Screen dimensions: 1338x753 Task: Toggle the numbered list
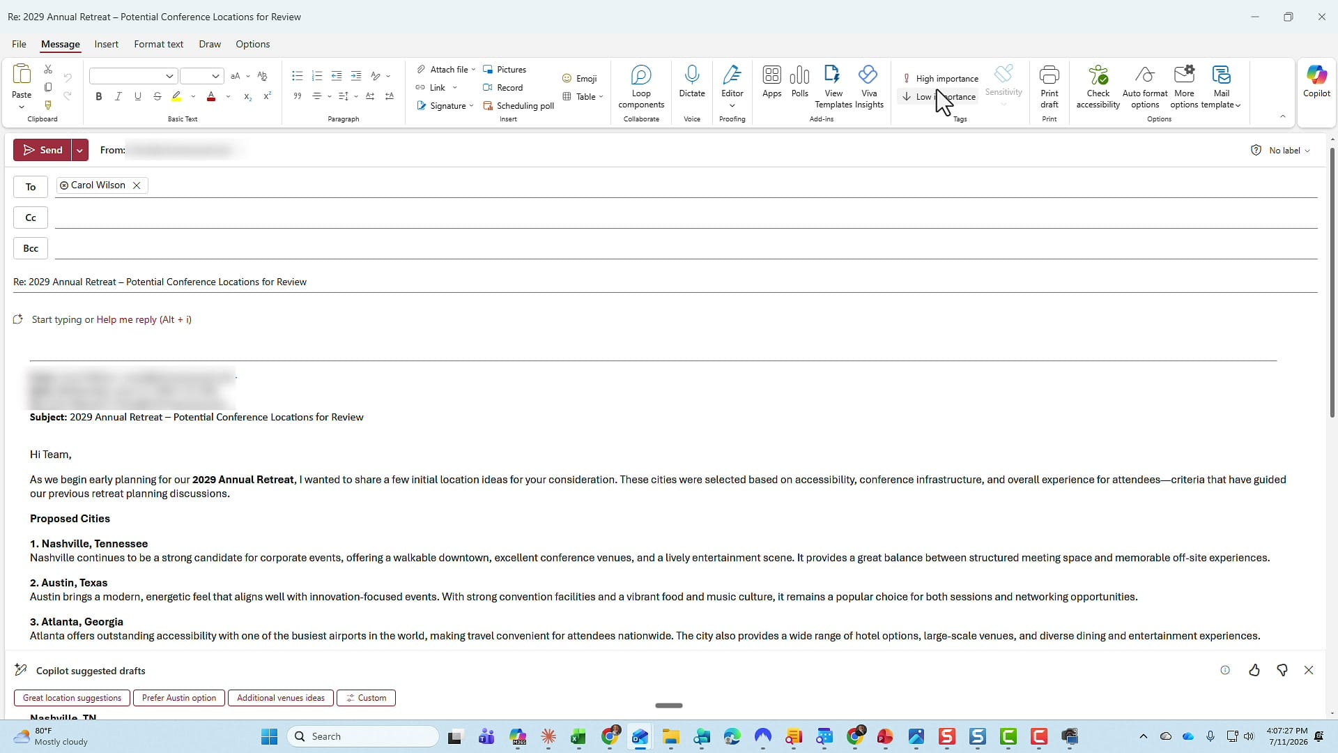(x=317, y=76)
